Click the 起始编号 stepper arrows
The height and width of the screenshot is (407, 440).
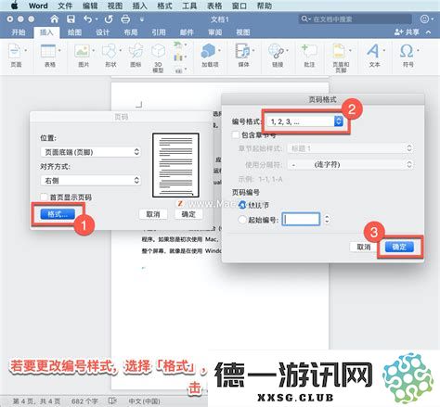coord(327,220)
